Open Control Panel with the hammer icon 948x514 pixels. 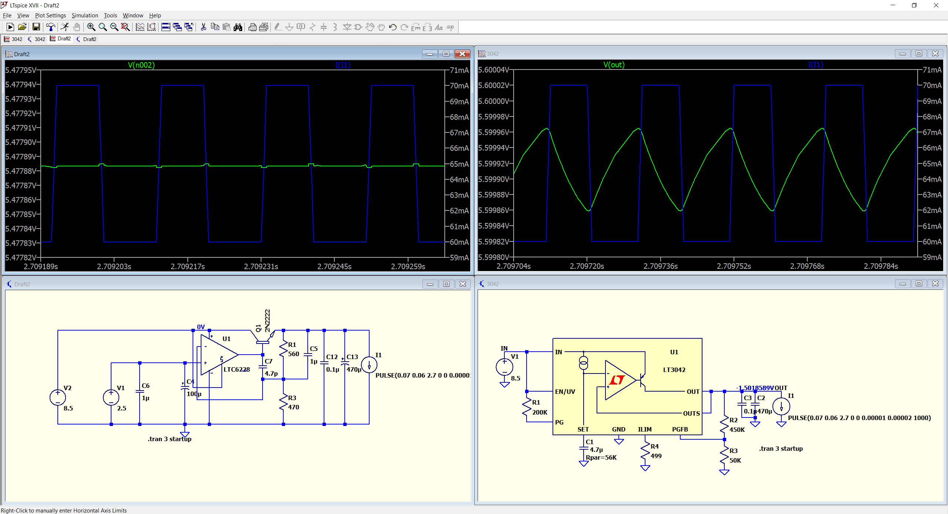pos(51,27)
